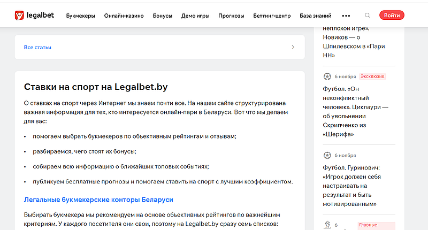The image size is (428, 230).
Task: Open the База знаний menu
Action: point(316,16)
